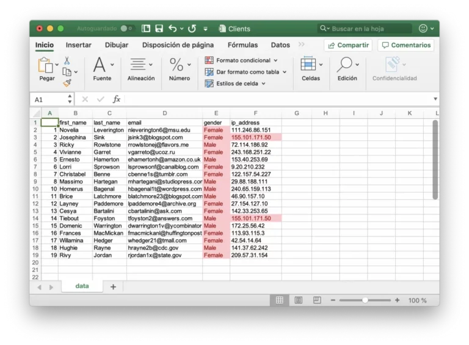
Task: Click the Undo arrow icon
Action: pyautogui.click(x=172, y=29)
